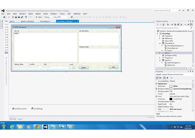Collapse the HouseApp.cs node
This screenshot has height=138, width=195.
tap(160, 43)
